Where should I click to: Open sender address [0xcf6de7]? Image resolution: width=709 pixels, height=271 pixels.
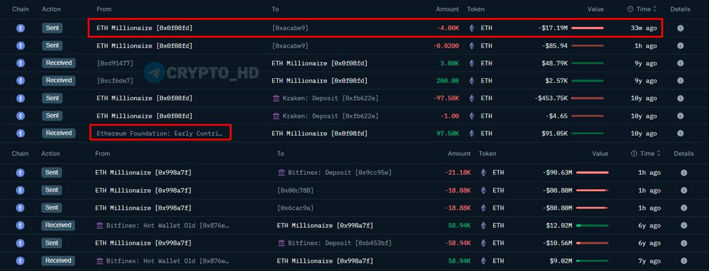coord(115,81)
